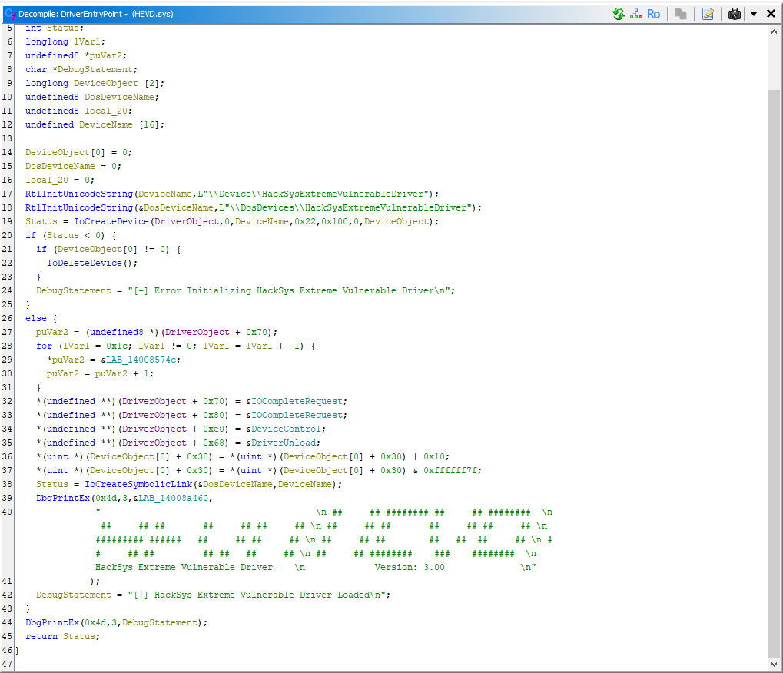The height and width of the screenshot is (673, 783).
Task: Click 'longlong DeviceObject [2];' declaration
Action: pyautogui.click(x=95, y=84)
